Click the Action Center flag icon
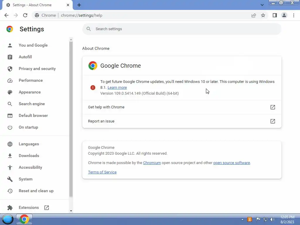Image resolution: width=300 pixels, height=225 pixels. [258, 219]
